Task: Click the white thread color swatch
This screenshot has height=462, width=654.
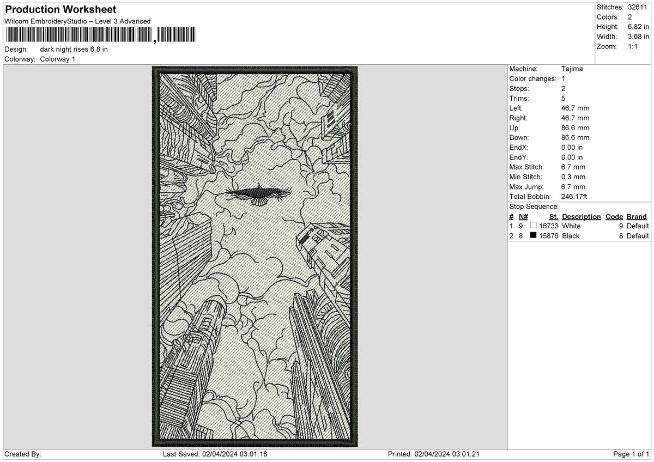Action: (533, 226)
